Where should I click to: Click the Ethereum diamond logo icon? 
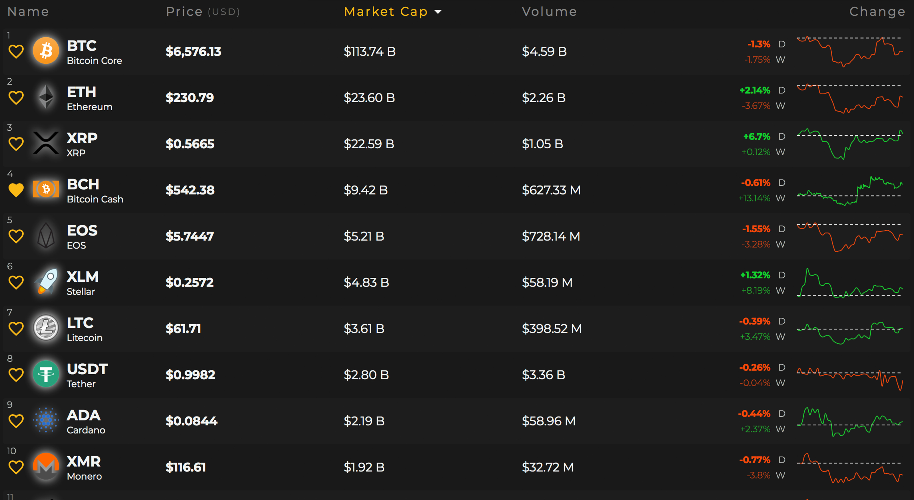46,97
